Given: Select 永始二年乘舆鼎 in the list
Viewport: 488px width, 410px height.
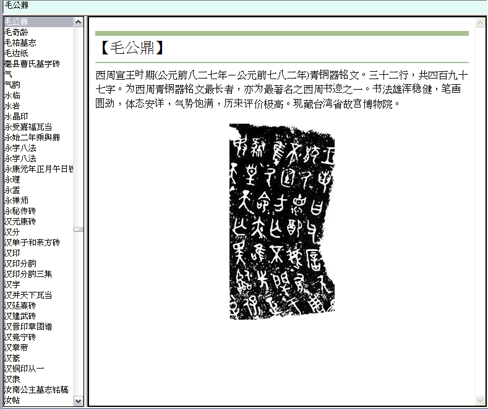Looking at the screenshot, I should 32,137.
